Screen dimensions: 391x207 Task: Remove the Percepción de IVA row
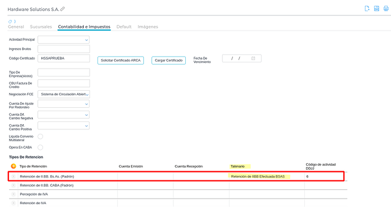click(x=14, y=195)
